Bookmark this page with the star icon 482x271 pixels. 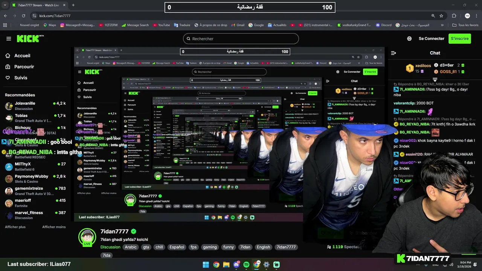point(441,16)
